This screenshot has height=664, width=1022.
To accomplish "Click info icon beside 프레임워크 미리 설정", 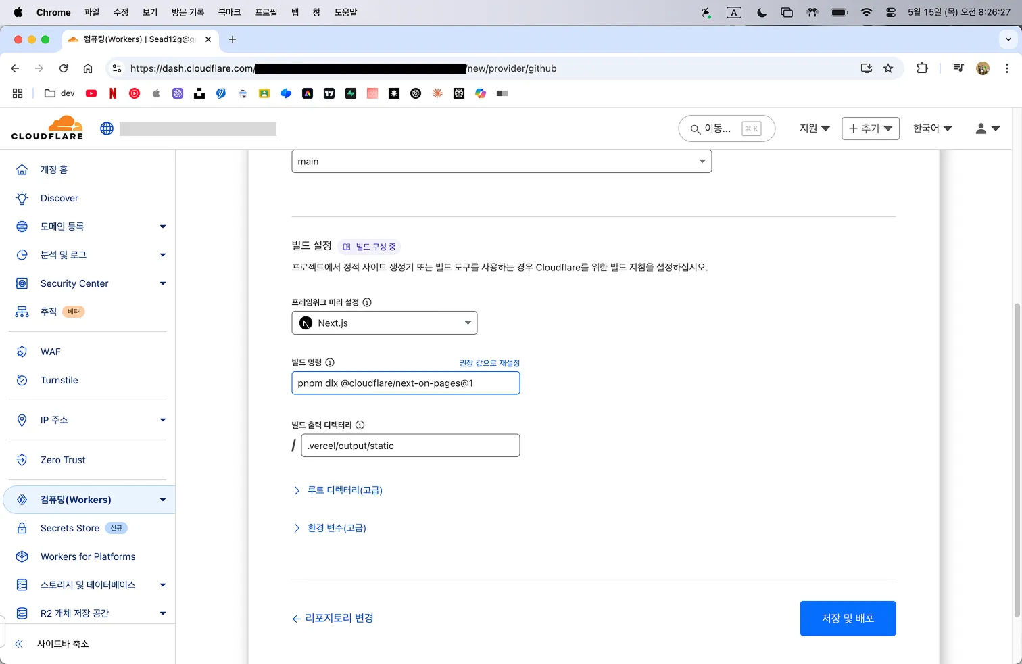I will (367, 302).
